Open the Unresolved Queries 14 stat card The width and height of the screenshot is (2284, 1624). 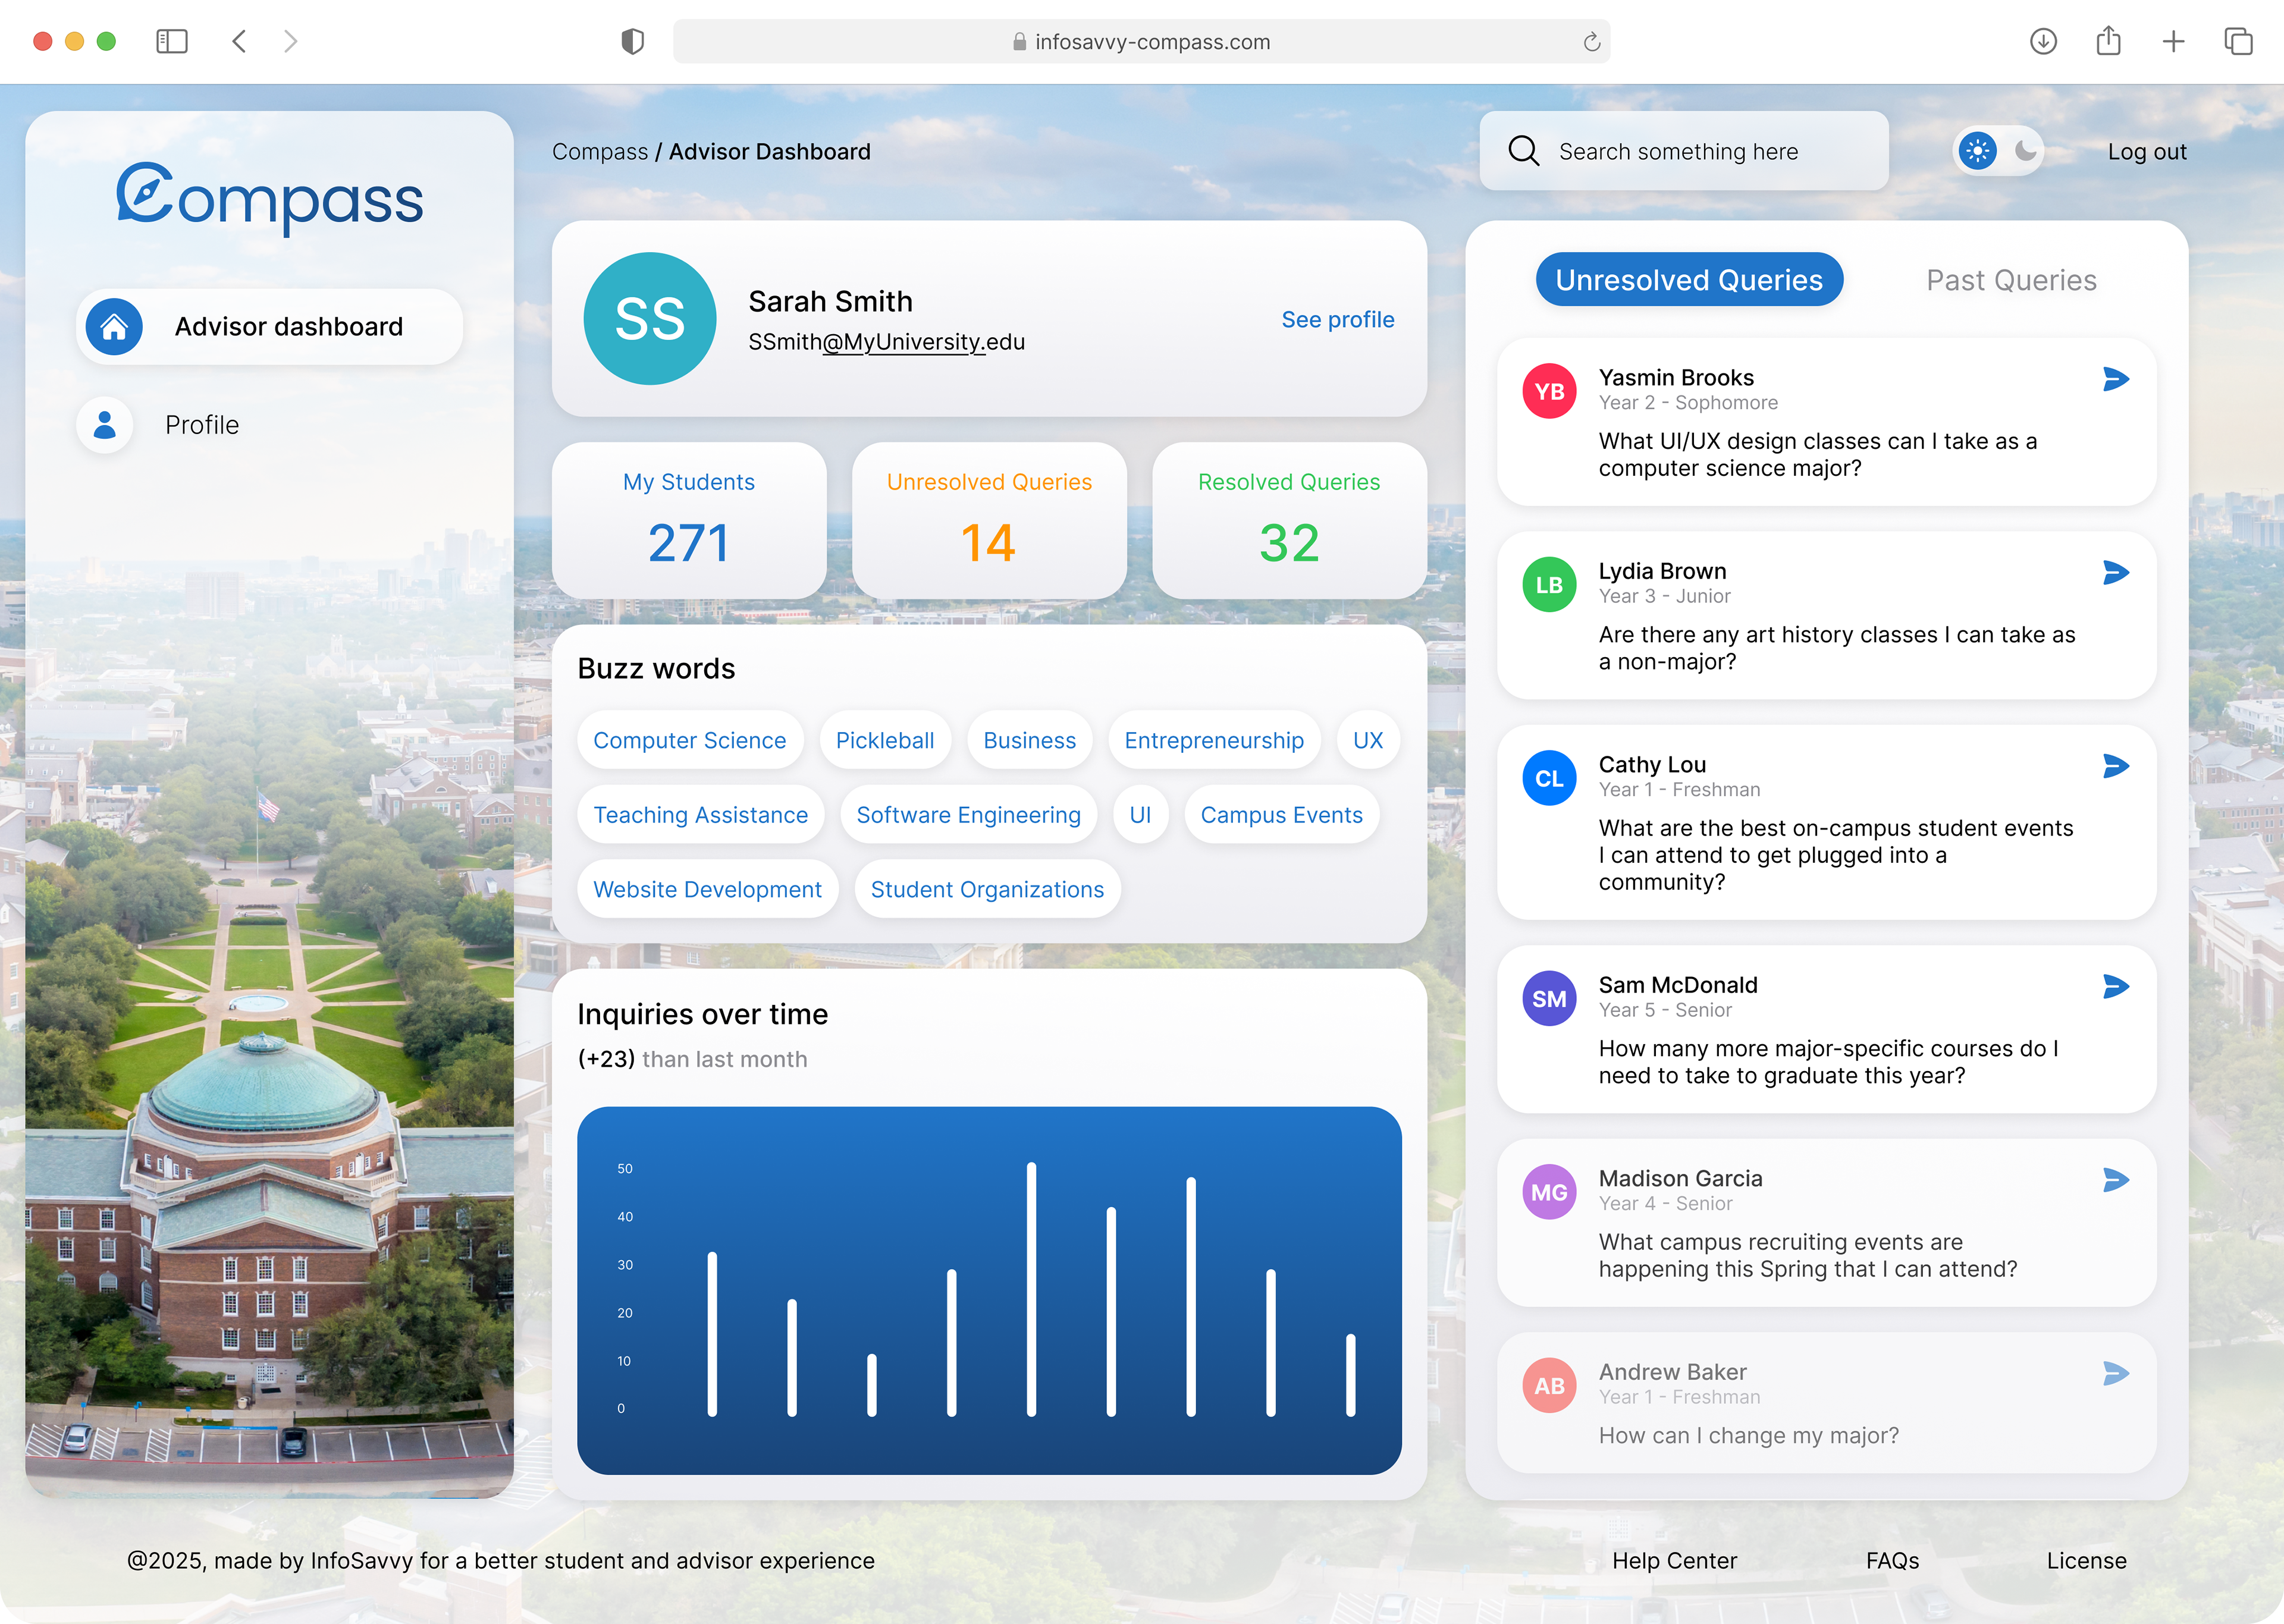[989, 521]
